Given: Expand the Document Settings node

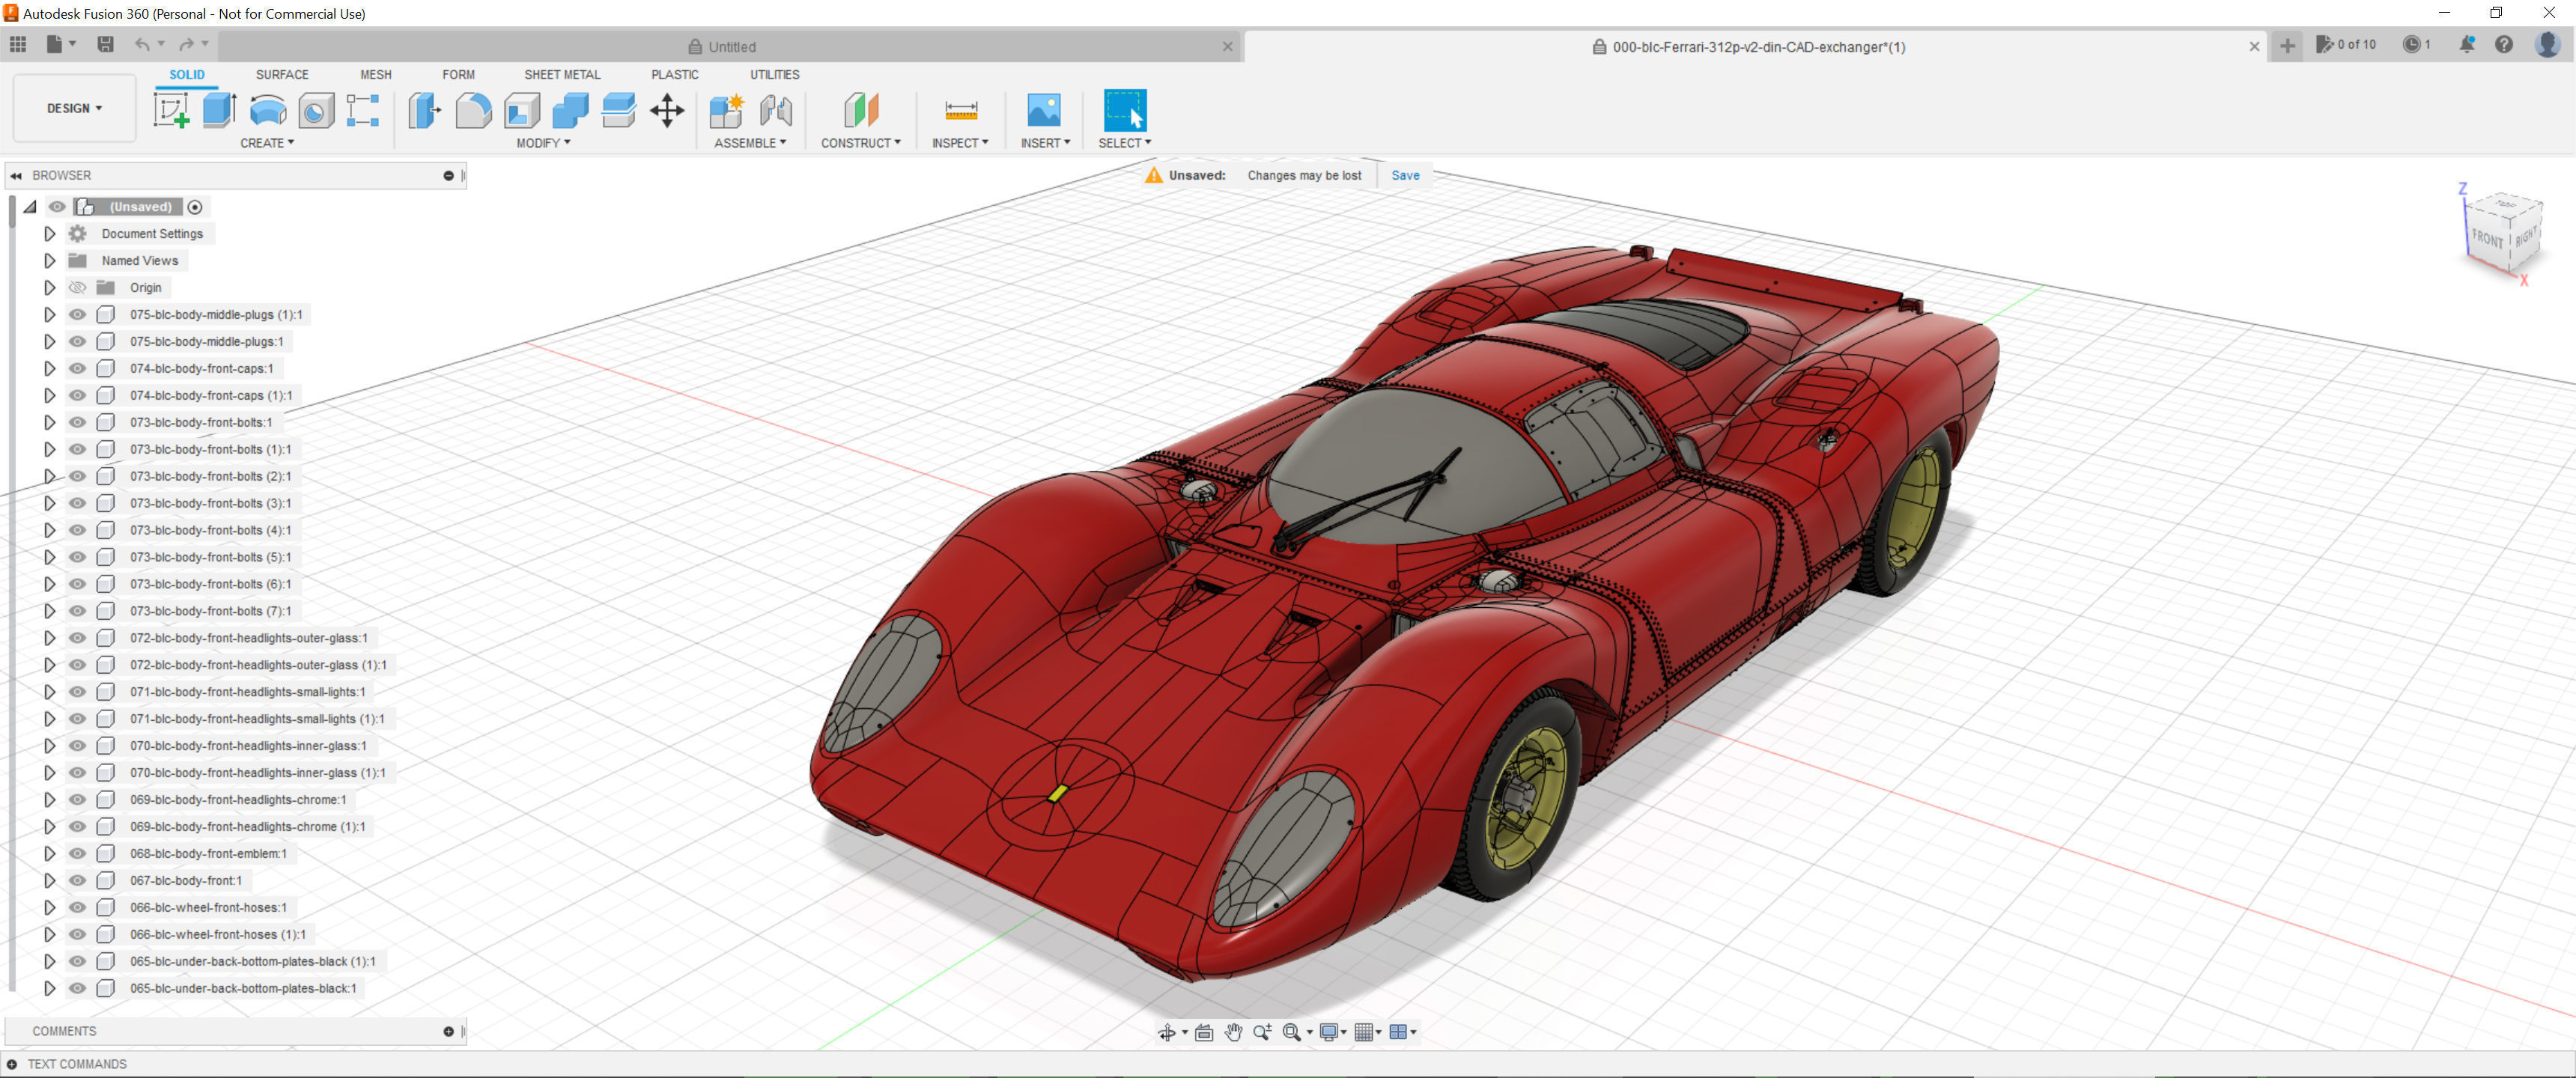Looking at the screenshot, I should coord(49,233).
